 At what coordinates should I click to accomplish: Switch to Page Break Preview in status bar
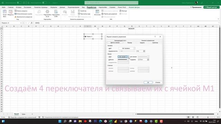coord(198,117)
